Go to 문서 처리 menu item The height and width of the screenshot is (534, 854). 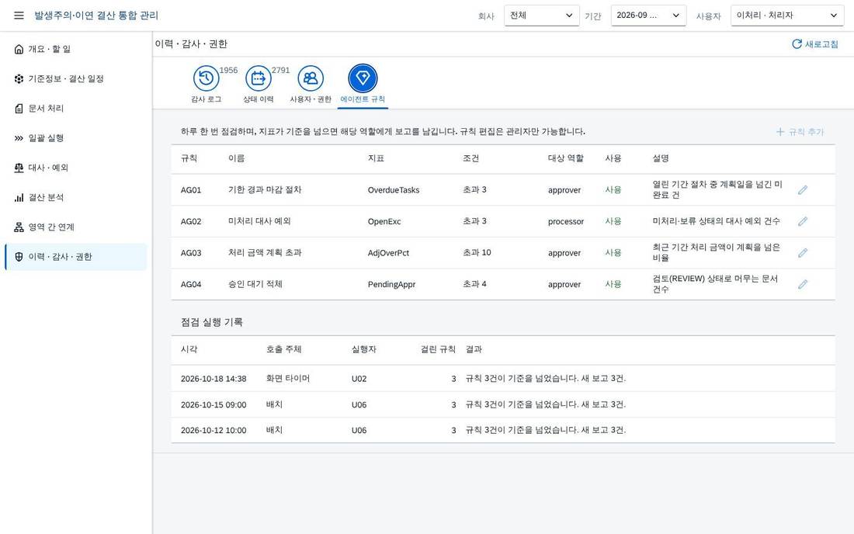pos(76,109)
